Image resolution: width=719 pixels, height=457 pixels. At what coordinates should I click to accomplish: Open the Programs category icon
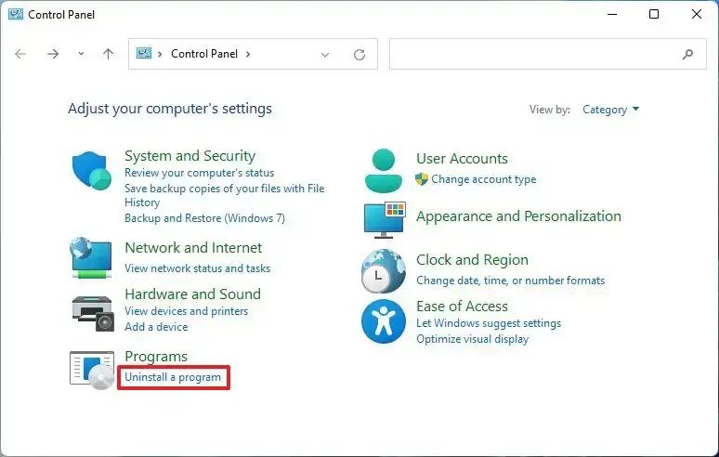[92, 368]
